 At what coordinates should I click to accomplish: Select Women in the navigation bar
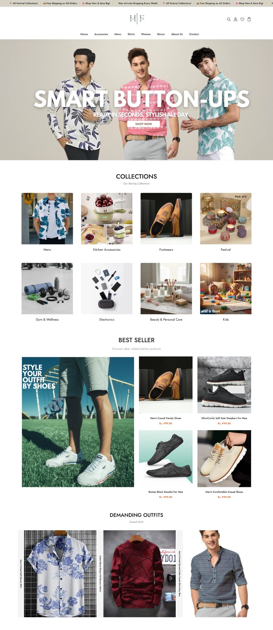(146, 34)
